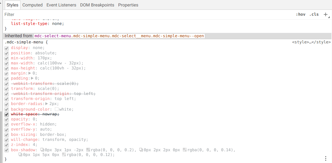Expand the margin shorthand triangle
This screenshot has width=332, height=163.
30,73
